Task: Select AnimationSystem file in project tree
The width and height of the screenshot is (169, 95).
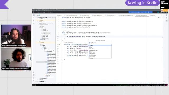Action: tap(51, 63)
